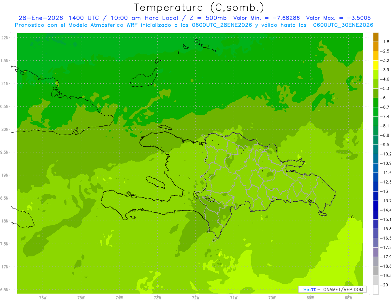
Task: Click the "70W" longitude label
Action: click(272, 298)
